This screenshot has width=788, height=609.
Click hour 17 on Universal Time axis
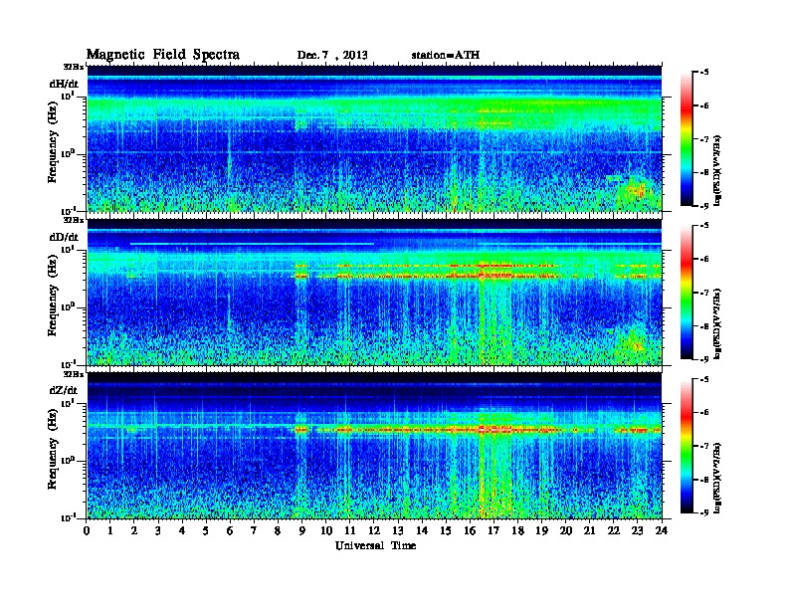(494, 530)
